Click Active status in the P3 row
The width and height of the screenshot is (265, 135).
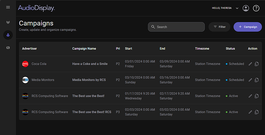coord(232,112)
